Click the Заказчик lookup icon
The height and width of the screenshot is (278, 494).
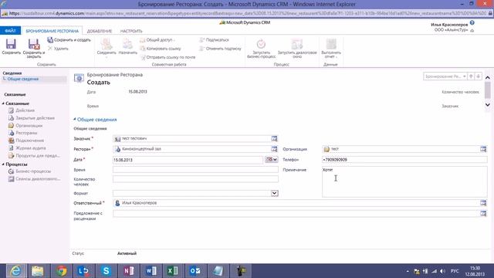(x=275, y=139)
